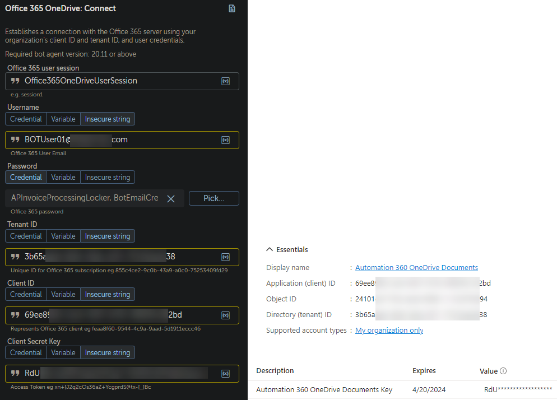Open My organization only link
The height and width of the screenshot is (400, 557).
(389, 331)
